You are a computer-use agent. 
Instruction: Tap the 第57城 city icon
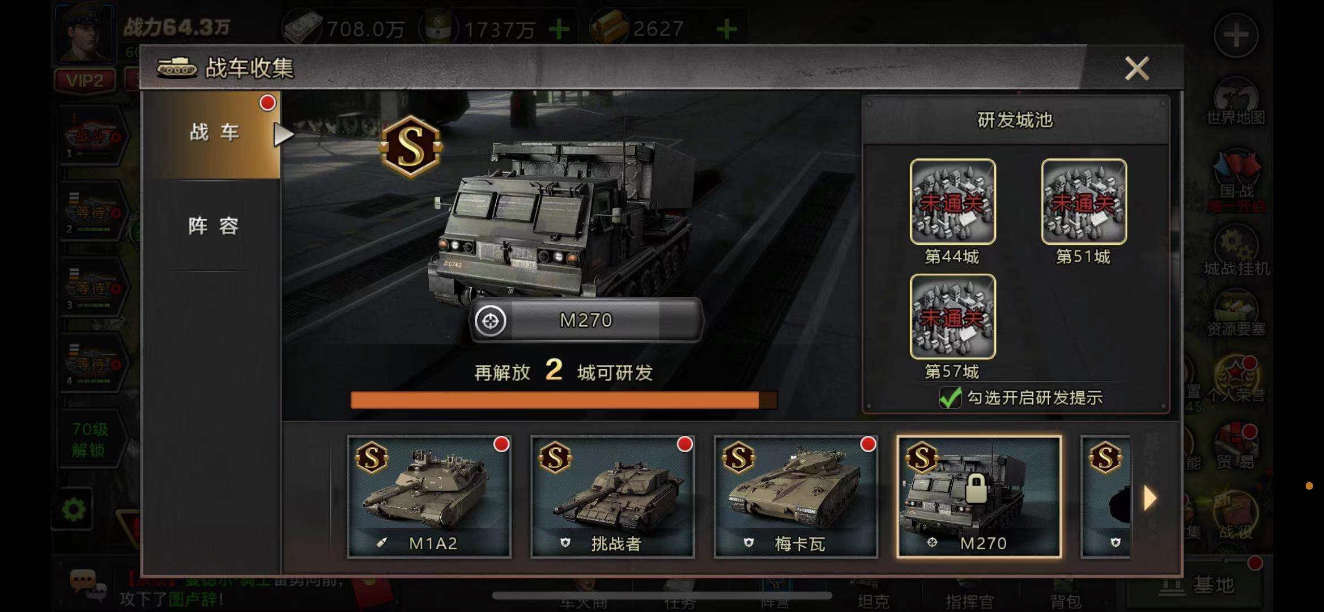(952, 317)
